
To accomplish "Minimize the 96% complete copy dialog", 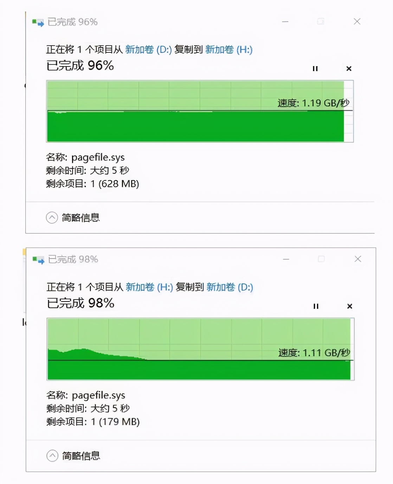I will (285, 22).
